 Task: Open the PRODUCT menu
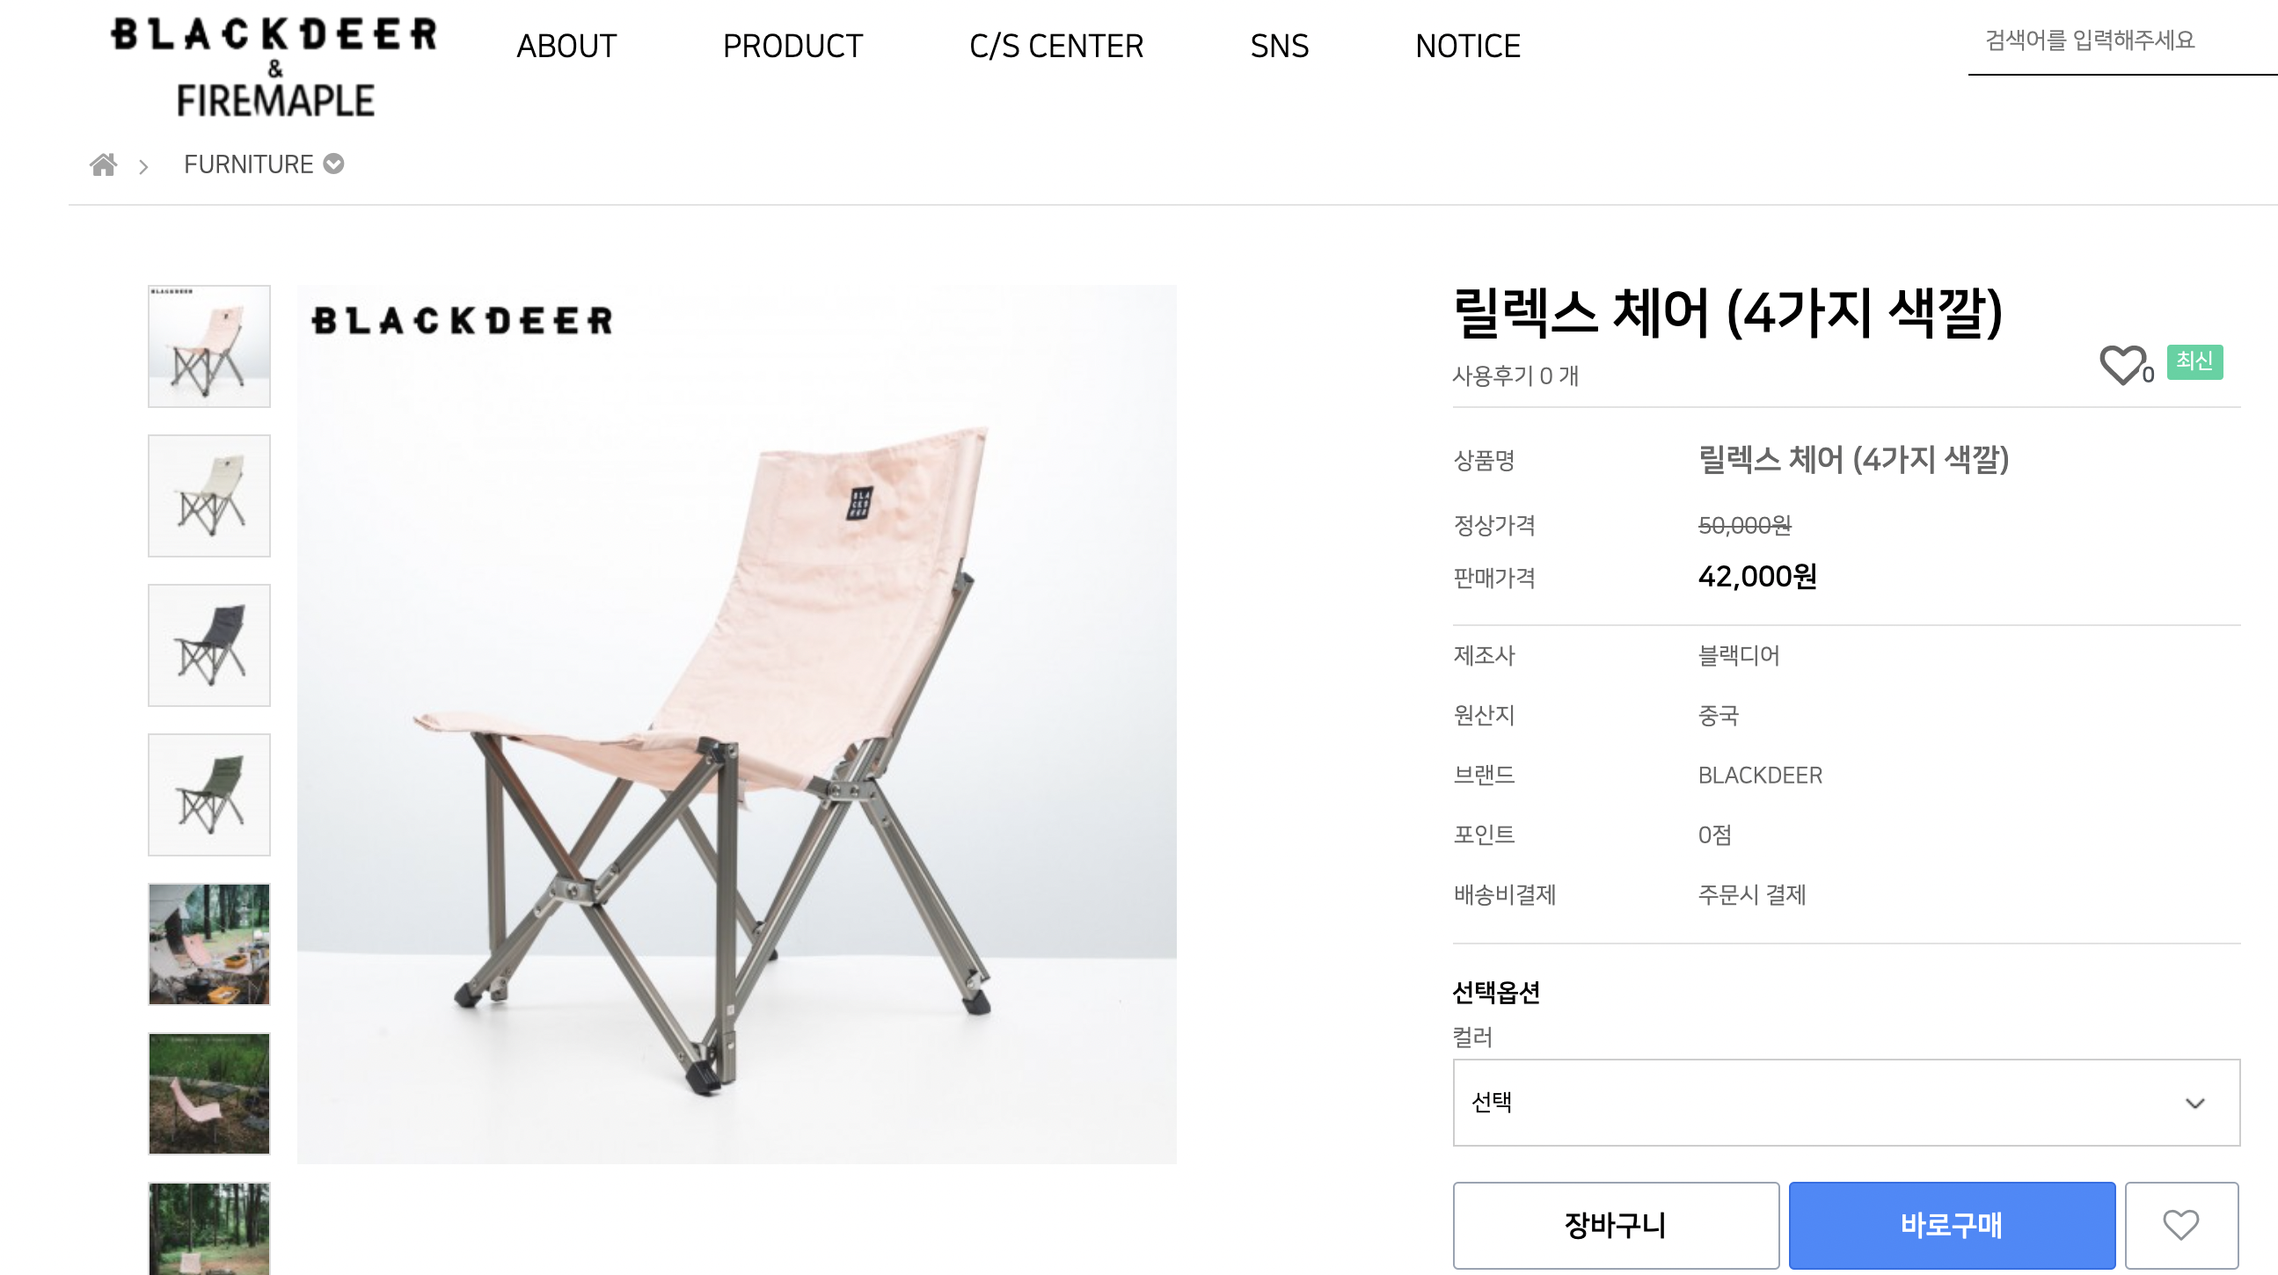click(792, 46)
